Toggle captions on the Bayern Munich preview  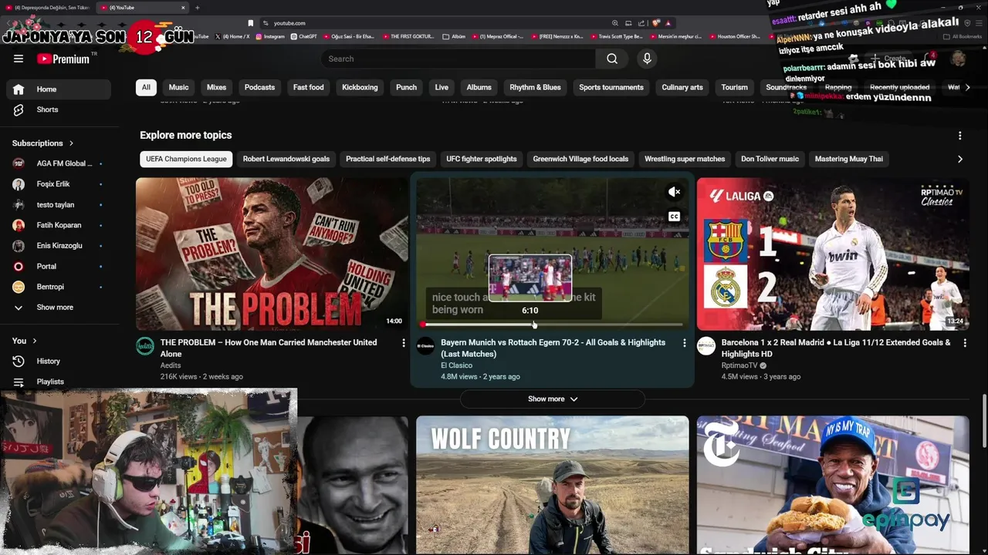[x=674, y=217]
